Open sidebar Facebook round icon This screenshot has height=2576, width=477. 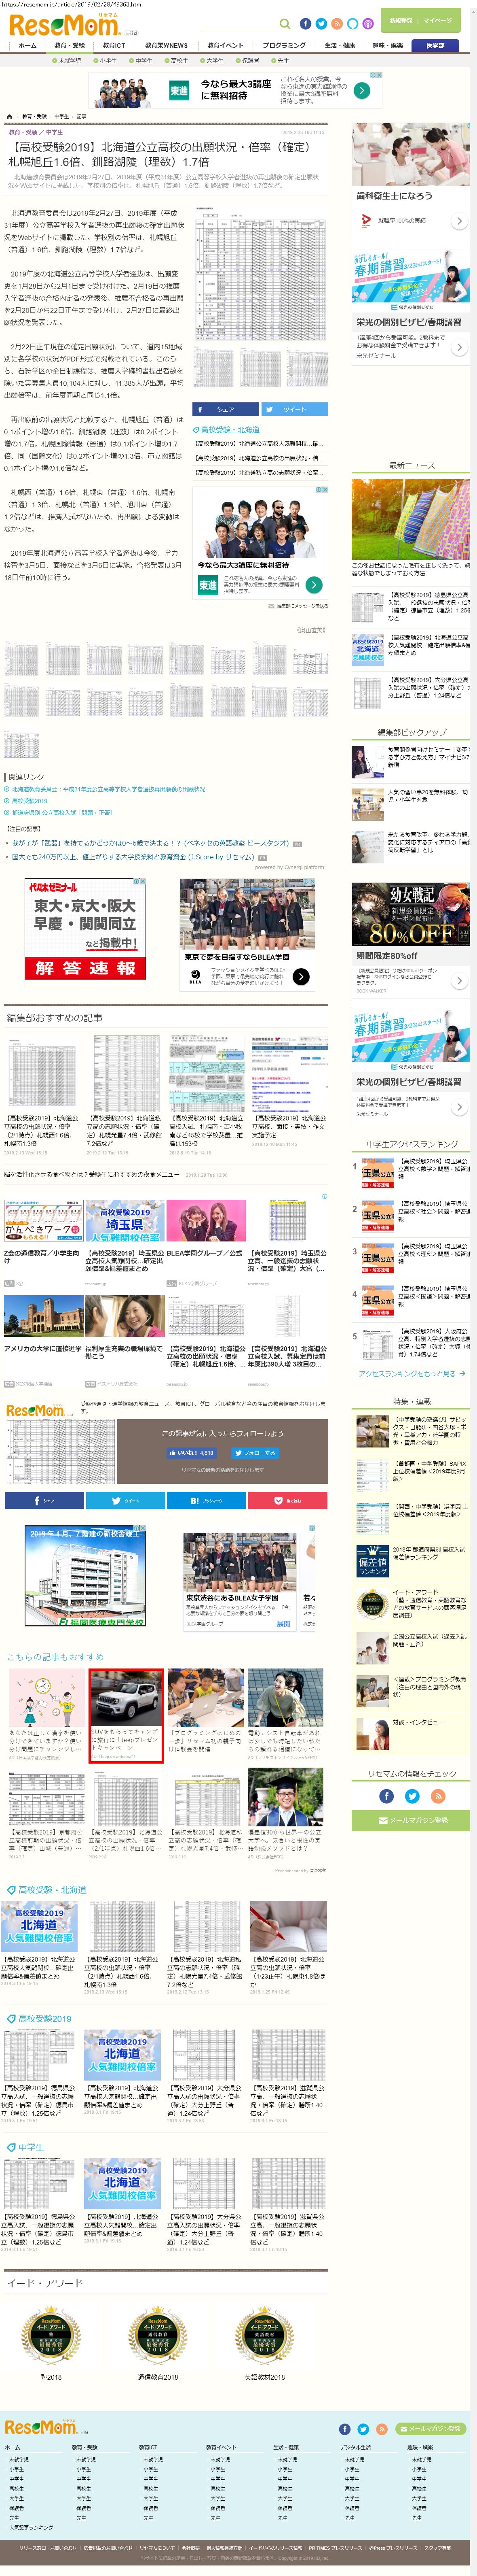[386, 1797]
